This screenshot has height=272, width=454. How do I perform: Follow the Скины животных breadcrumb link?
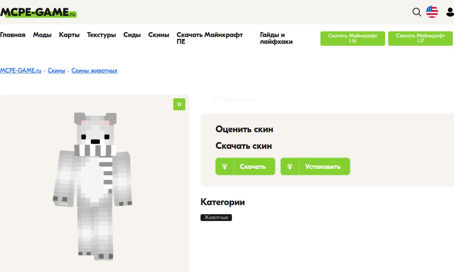pos(94,70)
